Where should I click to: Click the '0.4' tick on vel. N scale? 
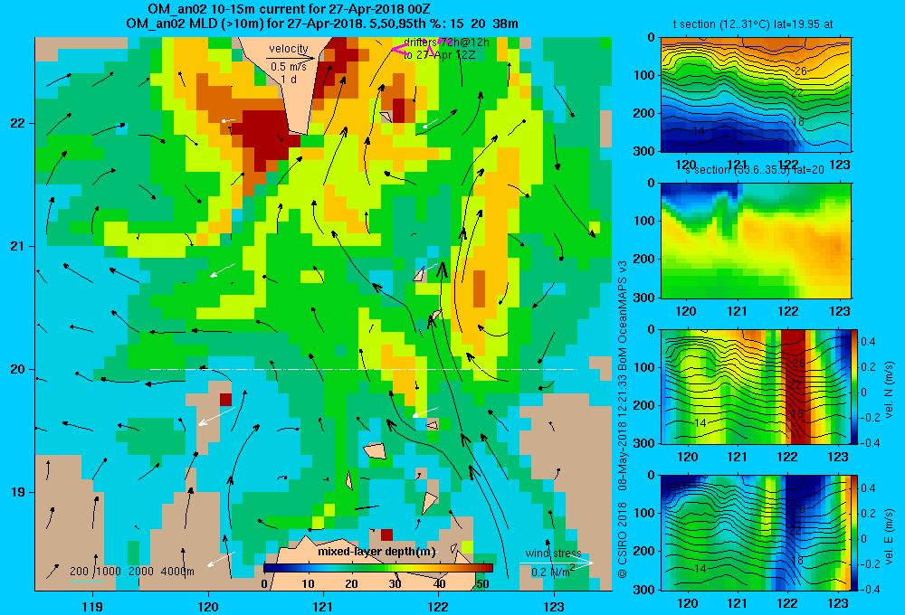click(869, 342)
